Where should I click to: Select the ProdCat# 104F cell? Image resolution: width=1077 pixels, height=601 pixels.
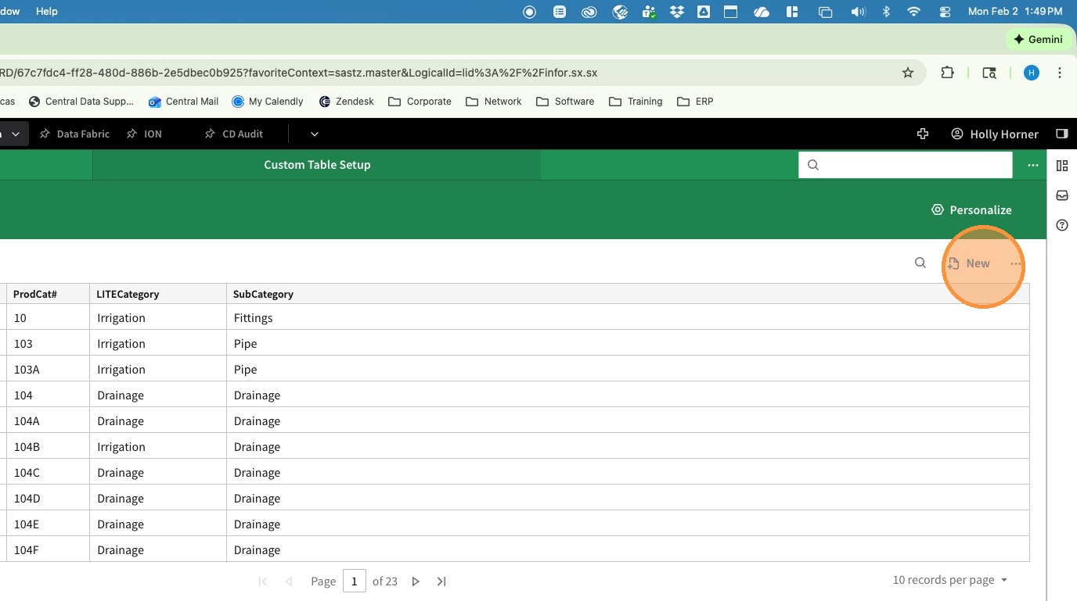click(x=48, y=549)
